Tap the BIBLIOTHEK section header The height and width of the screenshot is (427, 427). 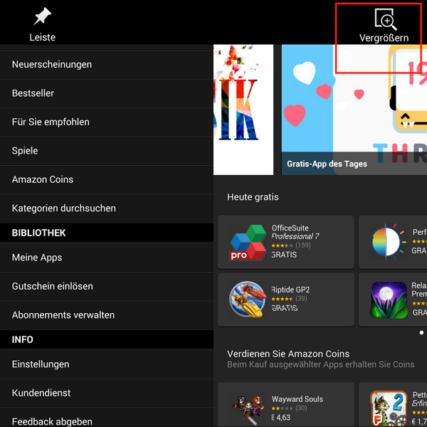pos(107,233)
